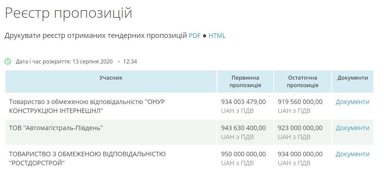Open Документи link for Автомагістраль-Південь

(x=352, y=128)
